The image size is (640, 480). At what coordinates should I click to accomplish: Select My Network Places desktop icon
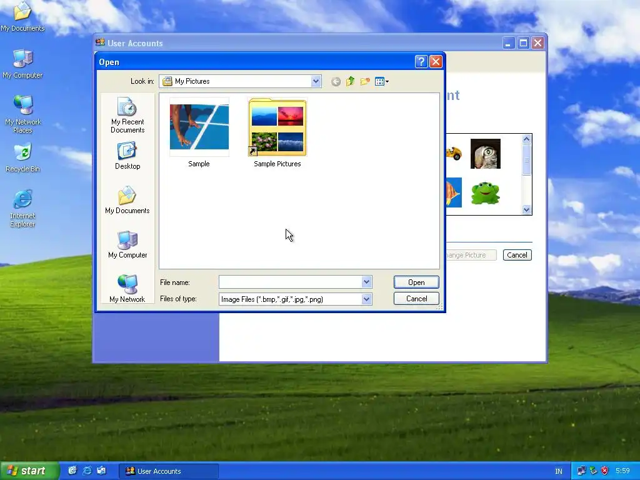click(x=23, y=114)
